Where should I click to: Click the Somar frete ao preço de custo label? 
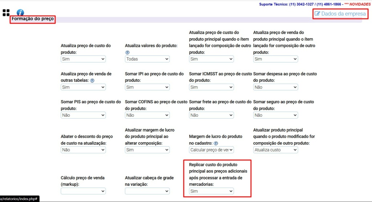tap(220, 105)
